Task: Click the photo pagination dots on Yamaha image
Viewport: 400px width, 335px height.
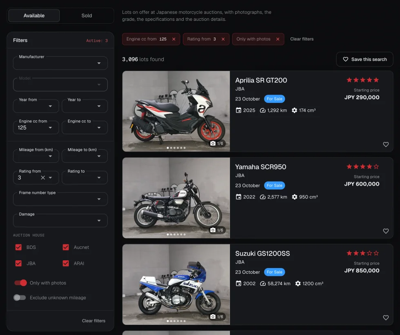Action: pos(176,234)
